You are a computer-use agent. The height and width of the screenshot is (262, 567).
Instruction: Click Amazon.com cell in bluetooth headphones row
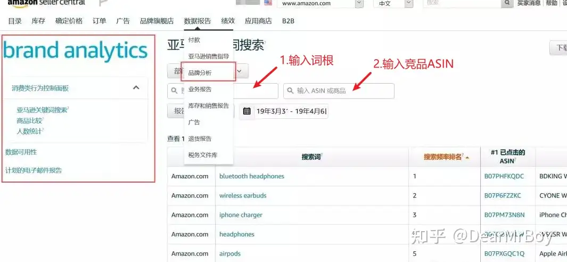pos(190,176)
